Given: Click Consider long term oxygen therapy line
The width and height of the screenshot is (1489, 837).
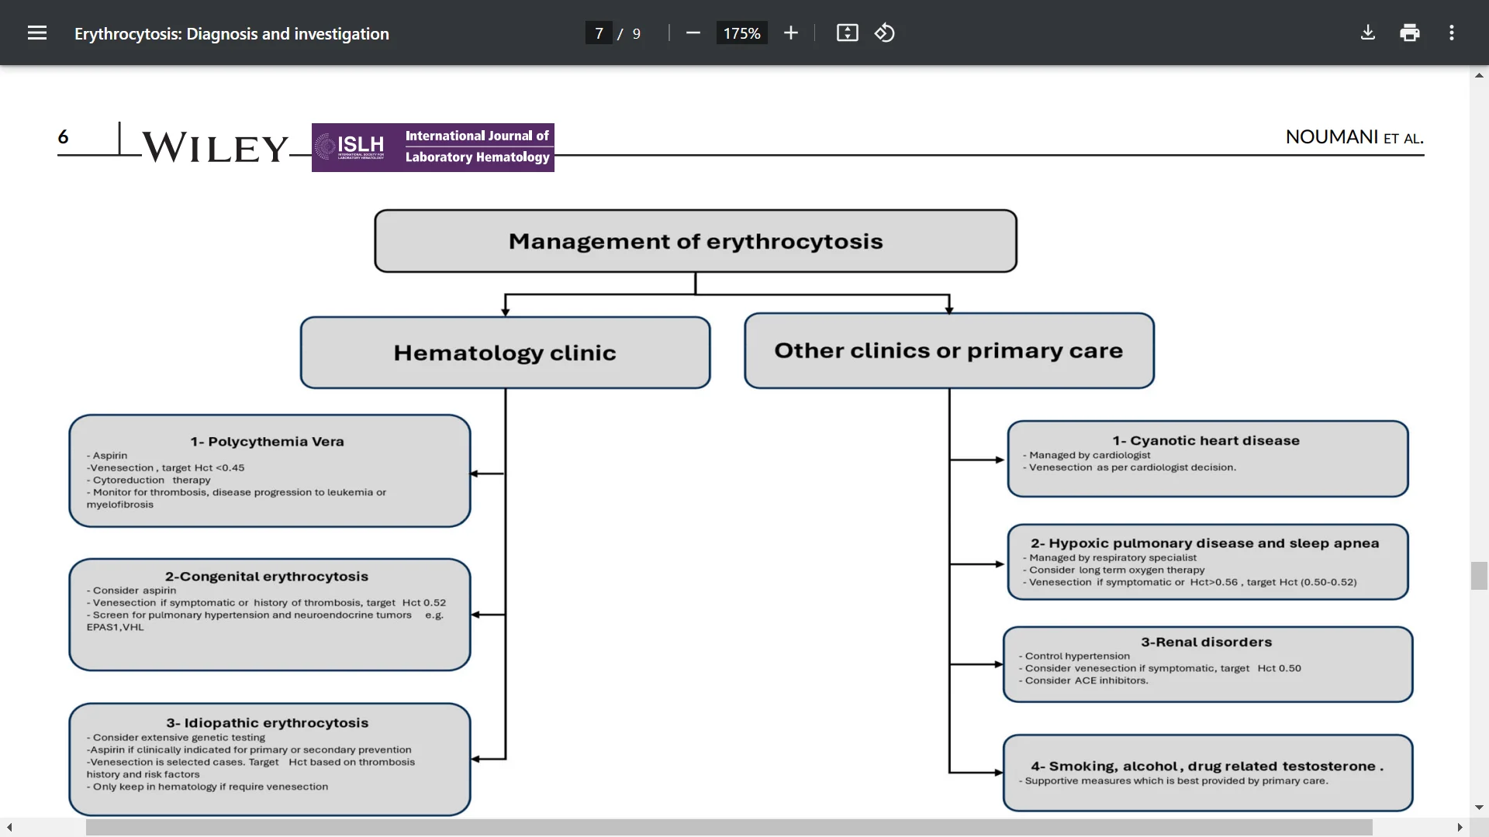Looking at the screenshot, I should [1114, 570].
